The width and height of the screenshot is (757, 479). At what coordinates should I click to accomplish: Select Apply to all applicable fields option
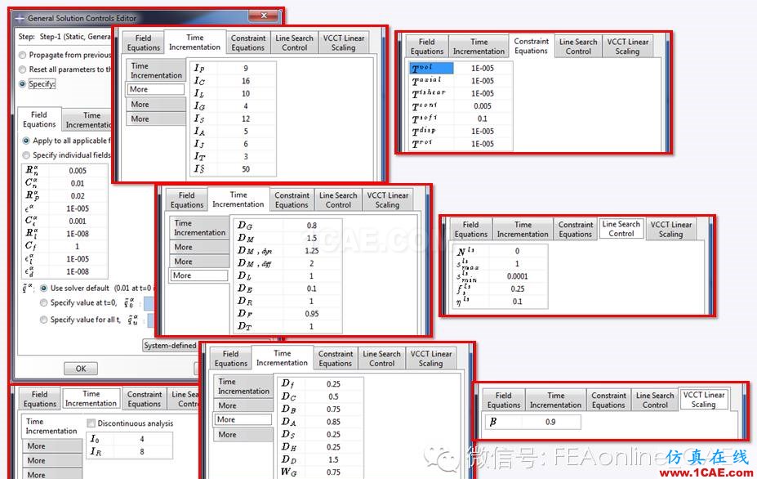(26, 141)
